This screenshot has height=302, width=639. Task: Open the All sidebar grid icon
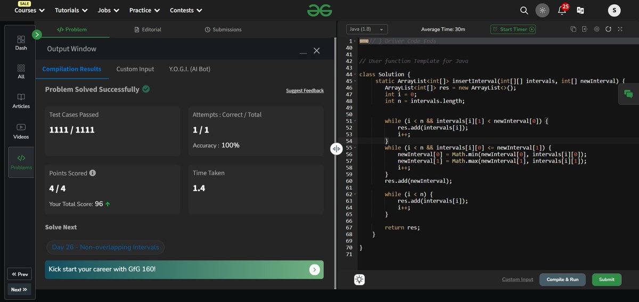click(x=21, y=72)
